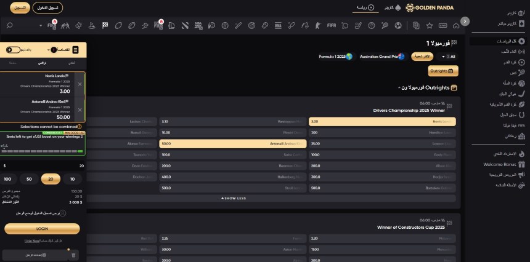Select الأكثر شعبية most popular chip
This screenshot has width=530, height=262.
(422, 57)
